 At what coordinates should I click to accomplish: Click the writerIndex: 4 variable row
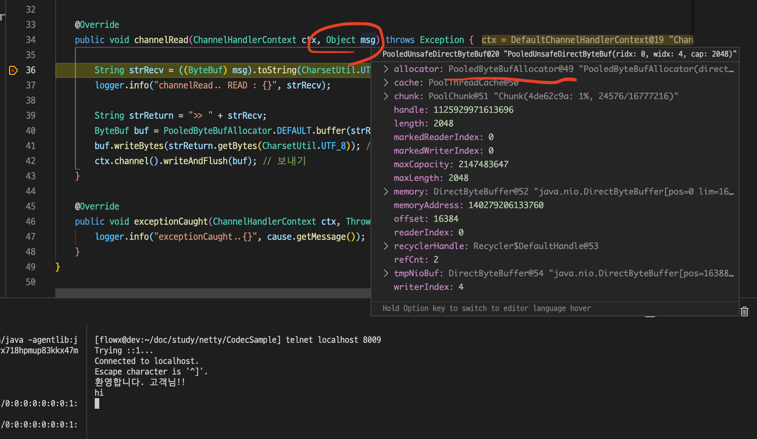tap(428, 287)
